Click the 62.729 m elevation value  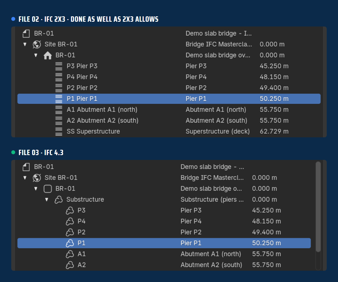pyautogui.click(x=274, y=132)
